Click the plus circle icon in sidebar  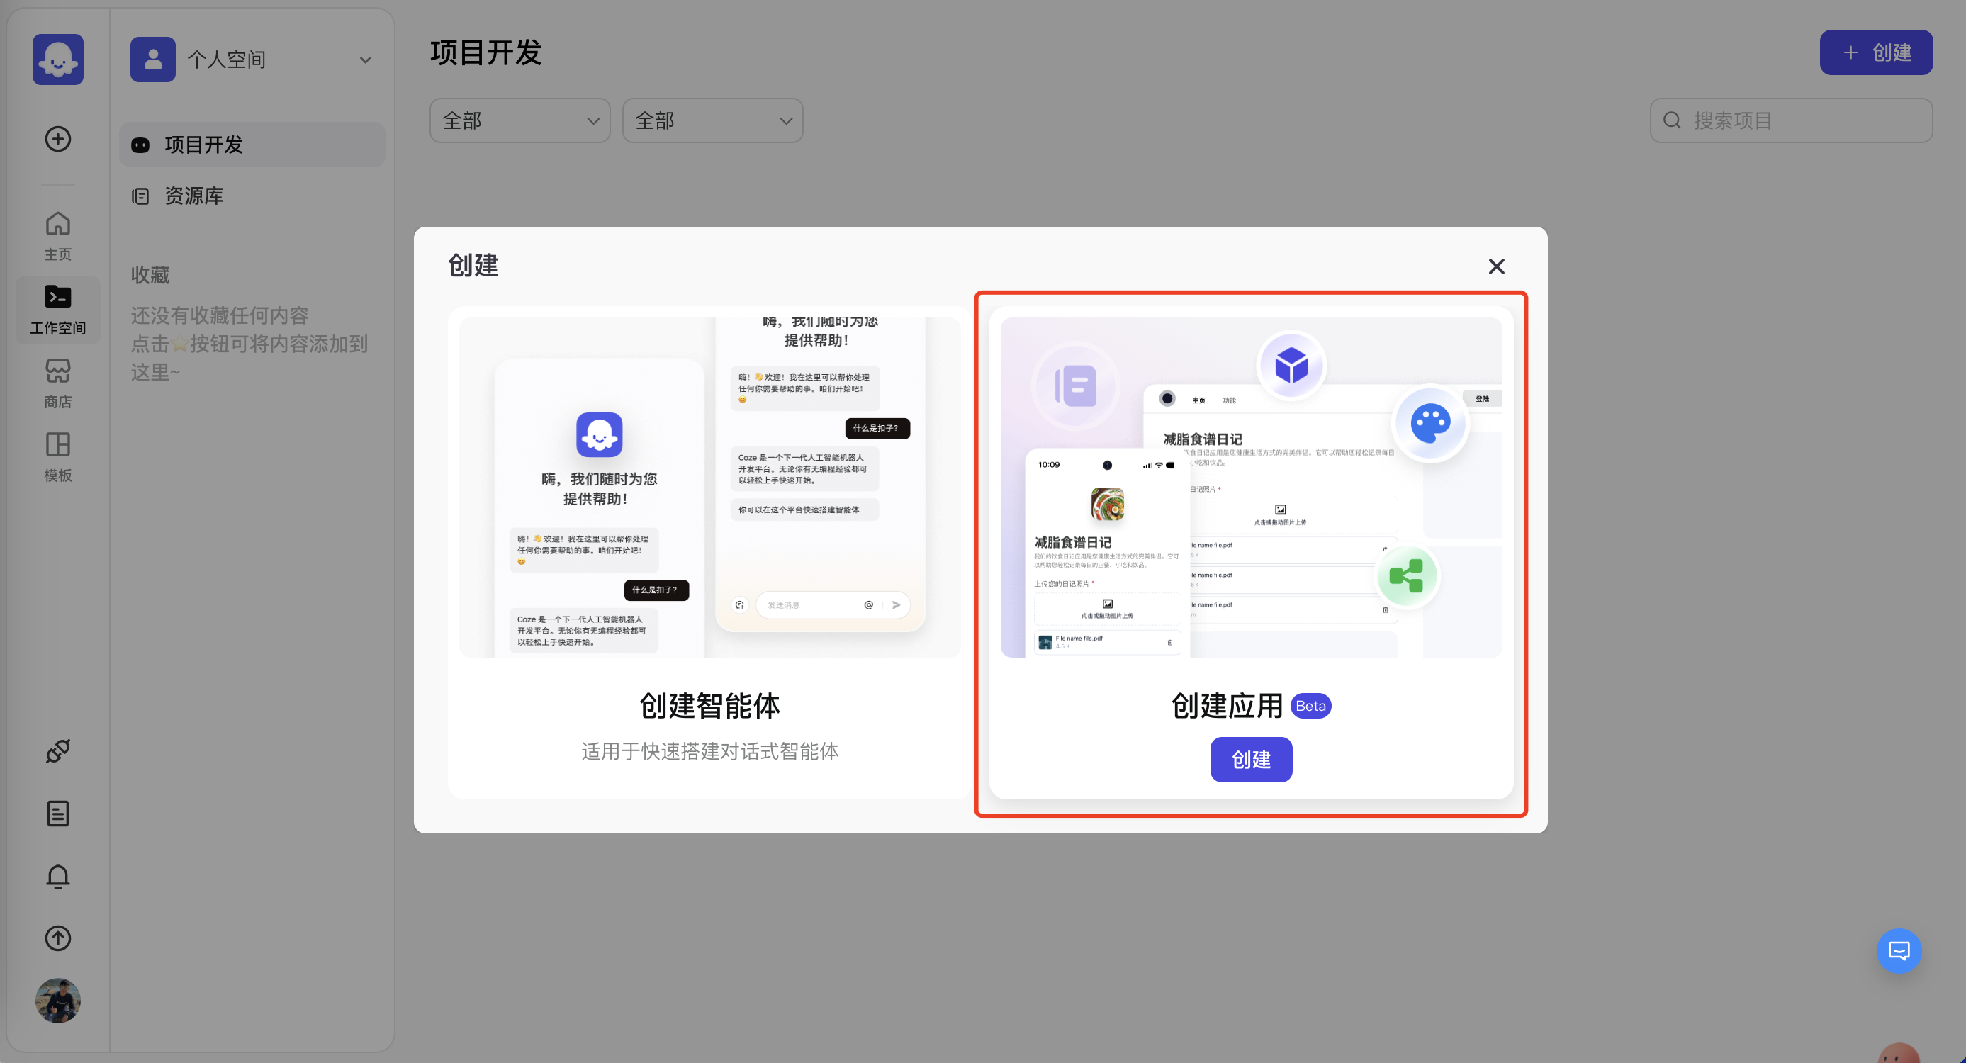coord(58,139)
